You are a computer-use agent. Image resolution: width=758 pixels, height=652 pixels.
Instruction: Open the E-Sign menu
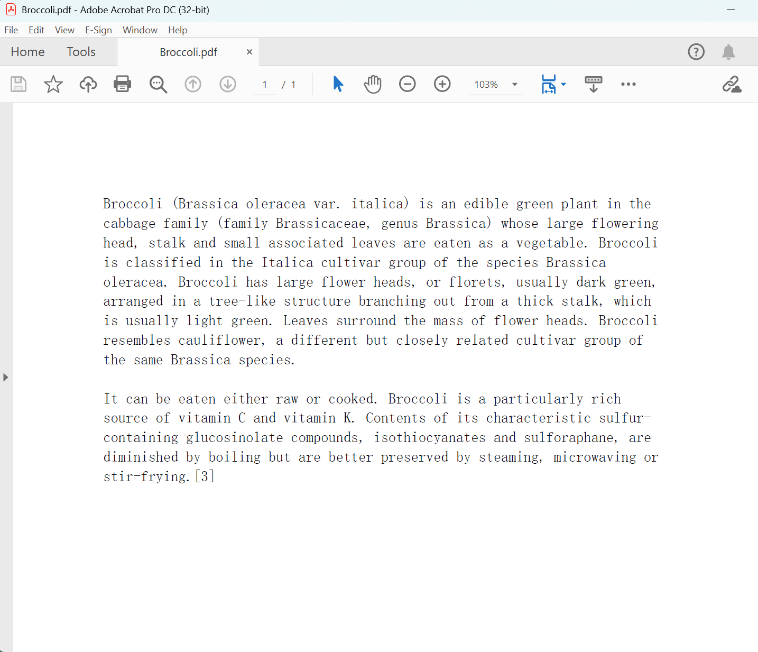coord(98,30)
